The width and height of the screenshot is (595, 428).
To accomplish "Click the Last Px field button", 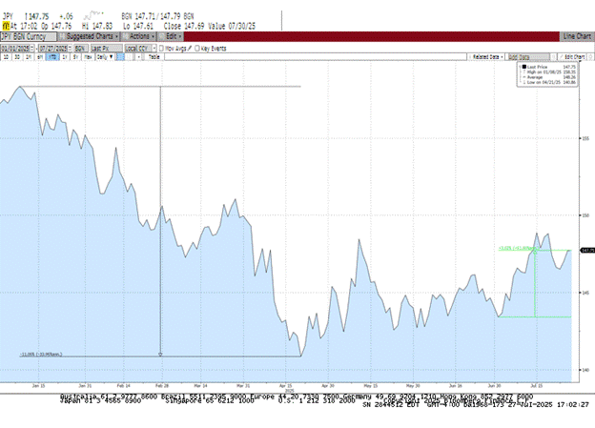I will [107, 49].
